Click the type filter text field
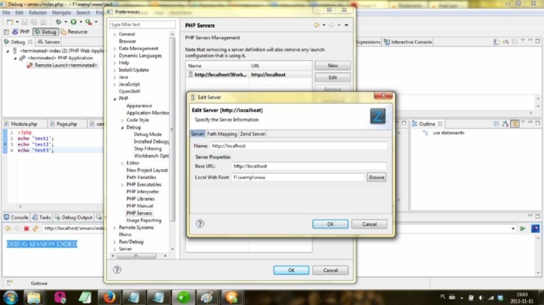The height and width of the screenshot is (305, 544). [142, 24]
